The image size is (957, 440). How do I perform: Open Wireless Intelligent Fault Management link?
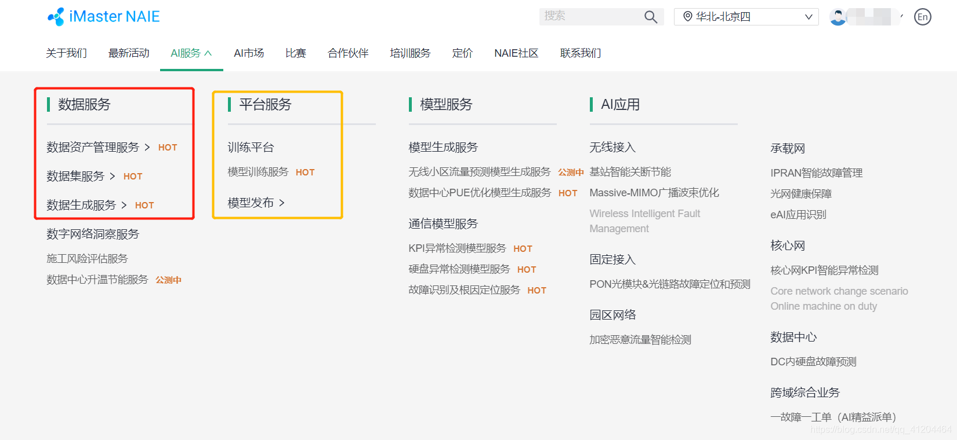coord(645,221)
